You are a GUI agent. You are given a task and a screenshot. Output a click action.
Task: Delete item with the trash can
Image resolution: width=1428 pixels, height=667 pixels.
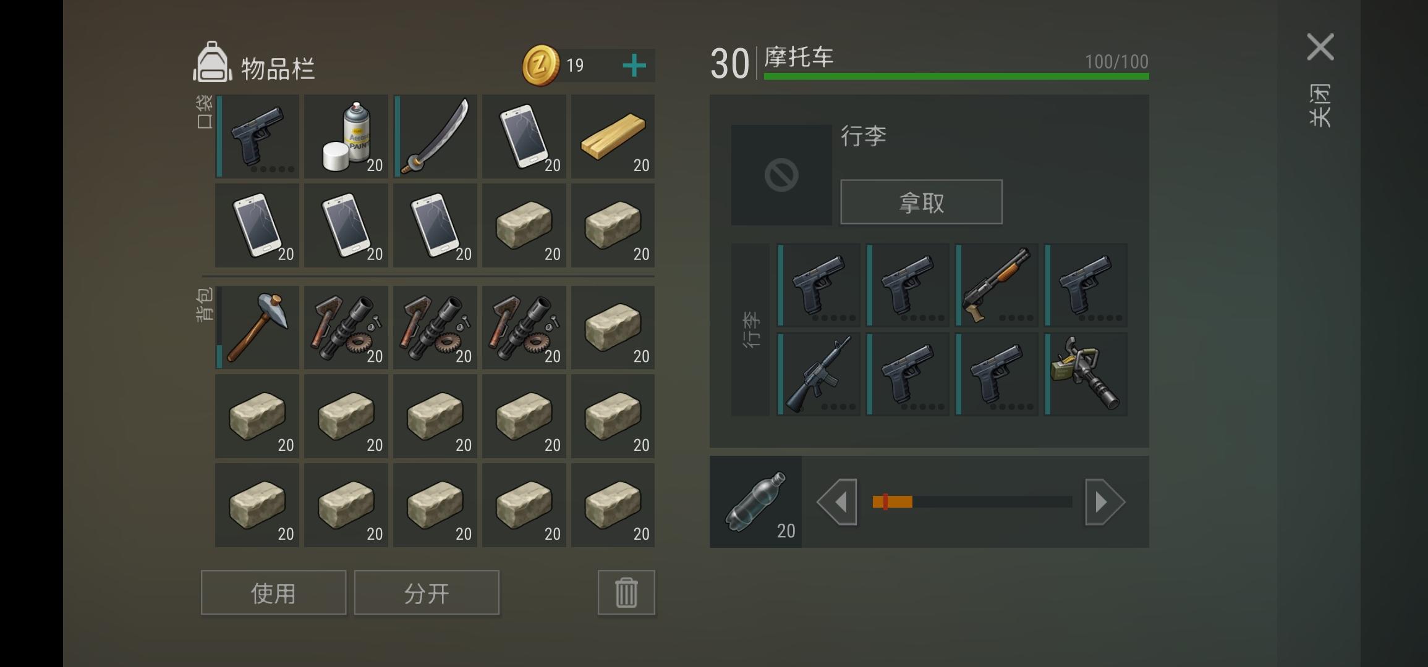[x=626, y=593]
